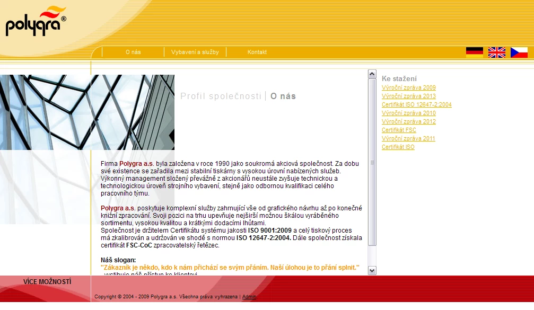The image size is (534, 310).
Task: Click the 'FSC-CoC' bold text
Action: click(x=139, y=245)
